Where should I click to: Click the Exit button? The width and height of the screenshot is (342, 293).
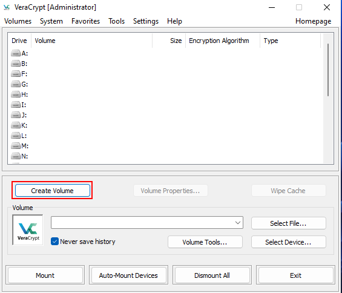click(295, 275)
